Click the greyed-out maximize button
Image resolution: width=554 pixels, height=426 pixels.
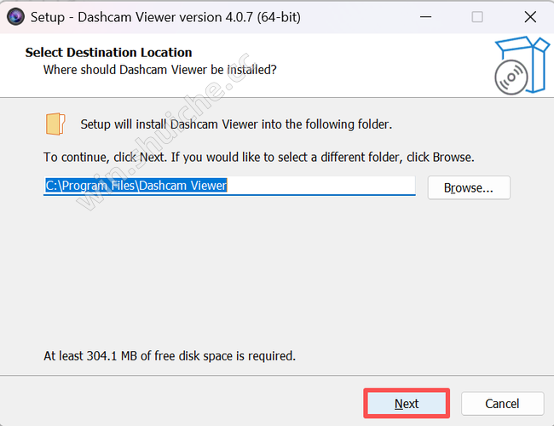tap(477, 16)
